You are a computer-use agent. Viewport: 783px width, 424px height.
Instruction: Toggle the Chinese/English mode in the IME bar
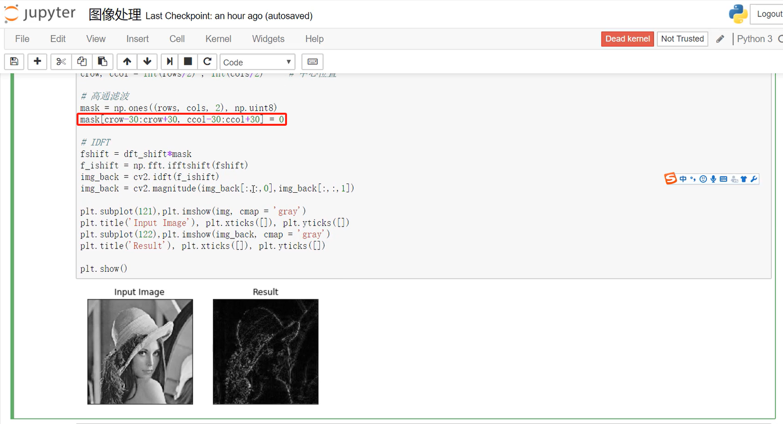tap(683, 179)
